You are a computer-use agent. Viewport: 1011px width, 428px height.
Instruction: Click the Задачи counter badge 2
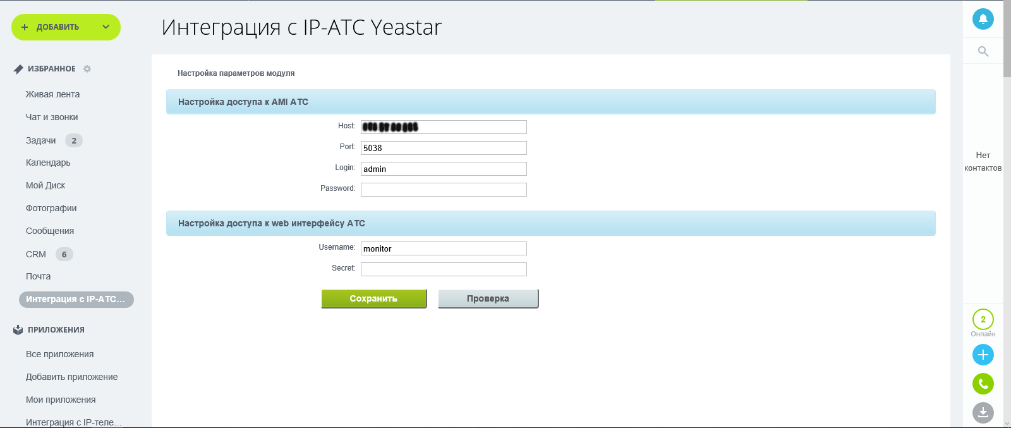pos(74,140)
